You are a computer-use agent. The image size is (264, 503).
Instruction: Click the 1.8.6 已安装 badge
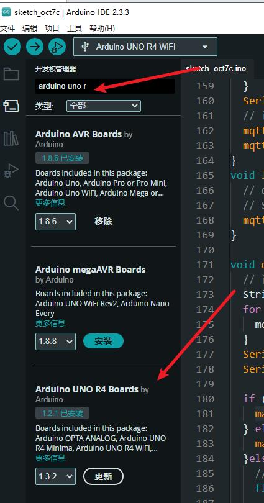pos(63,158)
